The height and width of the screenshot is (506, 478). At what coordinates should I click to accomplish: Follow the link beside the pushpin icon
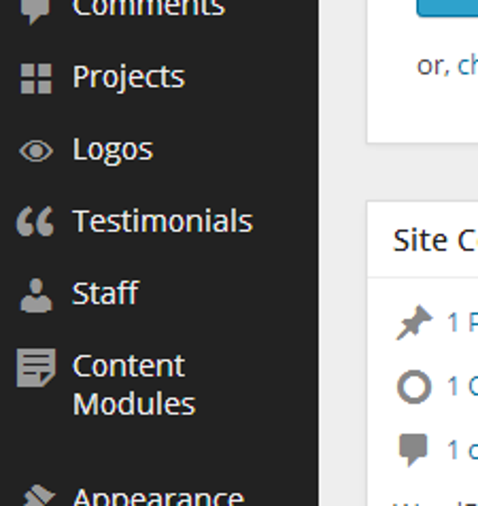pos(463,322)
